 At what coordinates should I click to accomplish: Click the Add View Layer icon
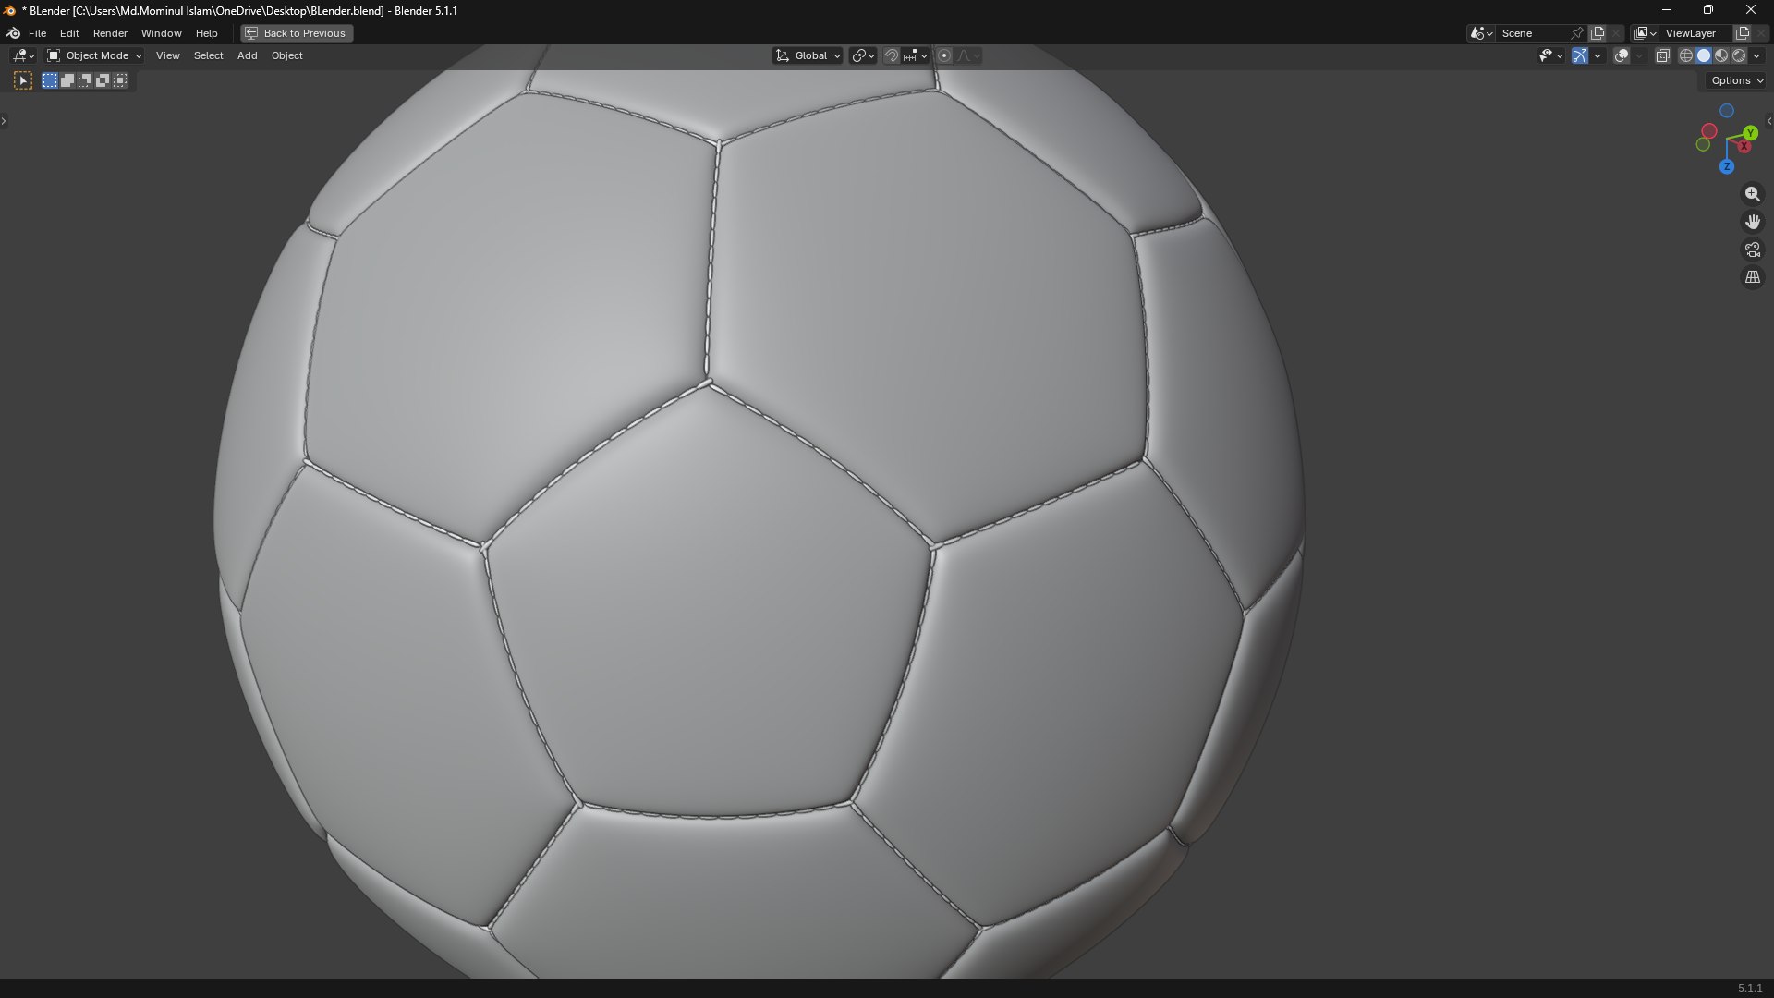coord(1743,33)
